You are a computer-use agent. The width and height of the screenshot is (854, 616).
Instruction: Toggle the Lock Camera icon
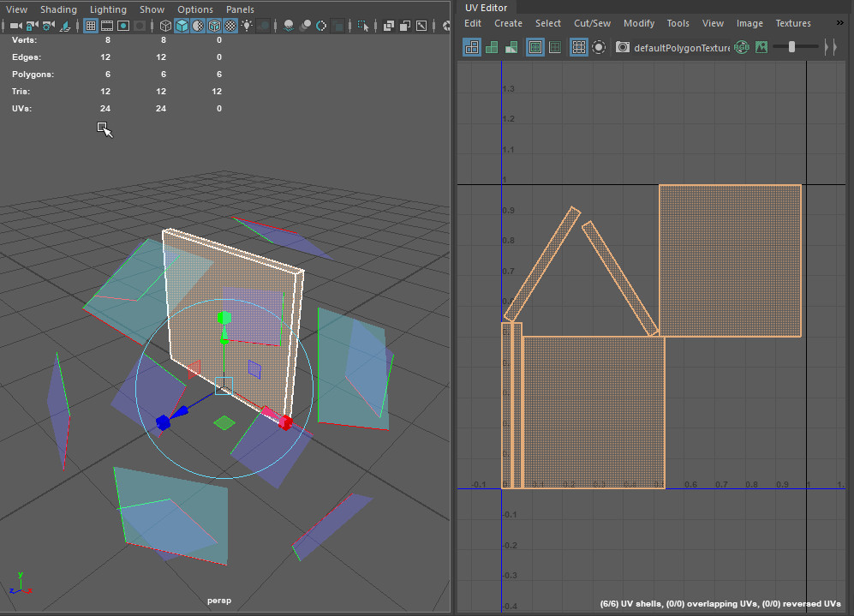(33, 26)
